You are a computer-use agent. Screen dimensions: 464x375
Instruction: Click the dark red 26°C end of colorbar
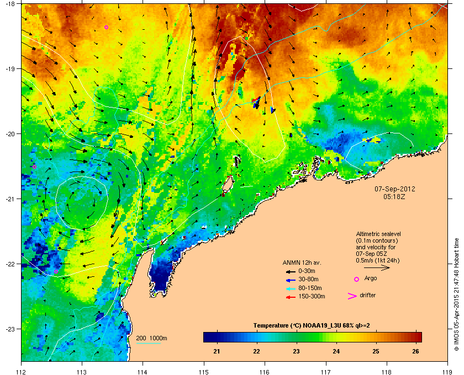coord(416,337)
